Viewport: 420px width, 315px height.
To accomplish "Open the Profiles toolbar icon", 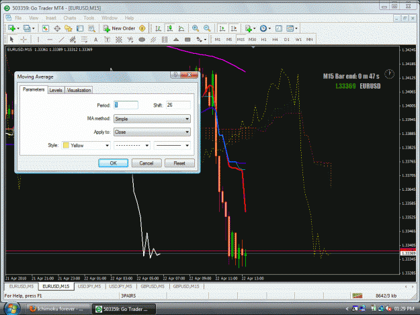I will coord(27,28).
